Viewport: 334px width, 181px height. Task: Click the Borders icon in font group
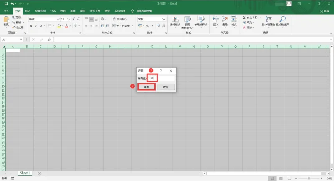point(50,26)
